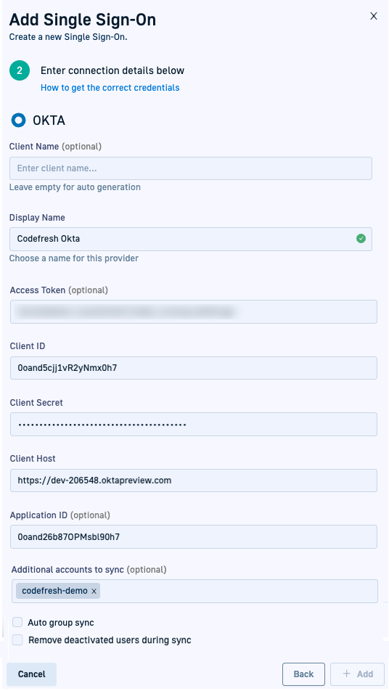389x691 pixels.
Task: Click the OKTA logo icon
Action: tap(18, 120)
